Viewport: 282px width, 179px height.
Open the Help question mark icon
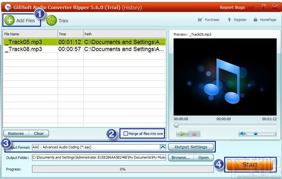tap(264, 7)
